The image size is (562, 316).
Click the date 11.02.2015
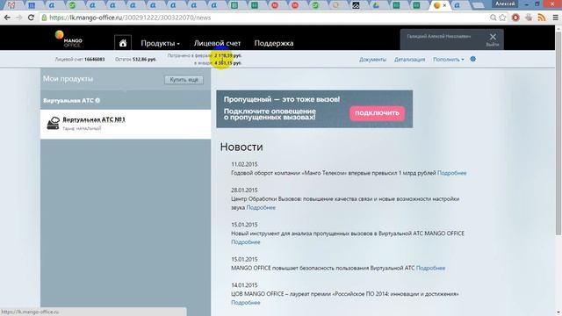pos(244,164)
